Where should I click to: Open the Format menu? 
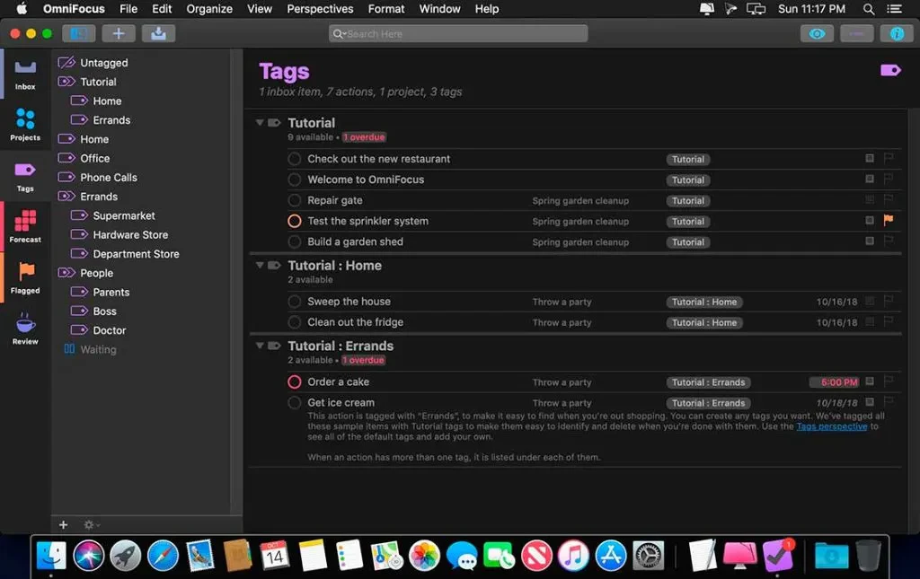click(x=386, y=9)
